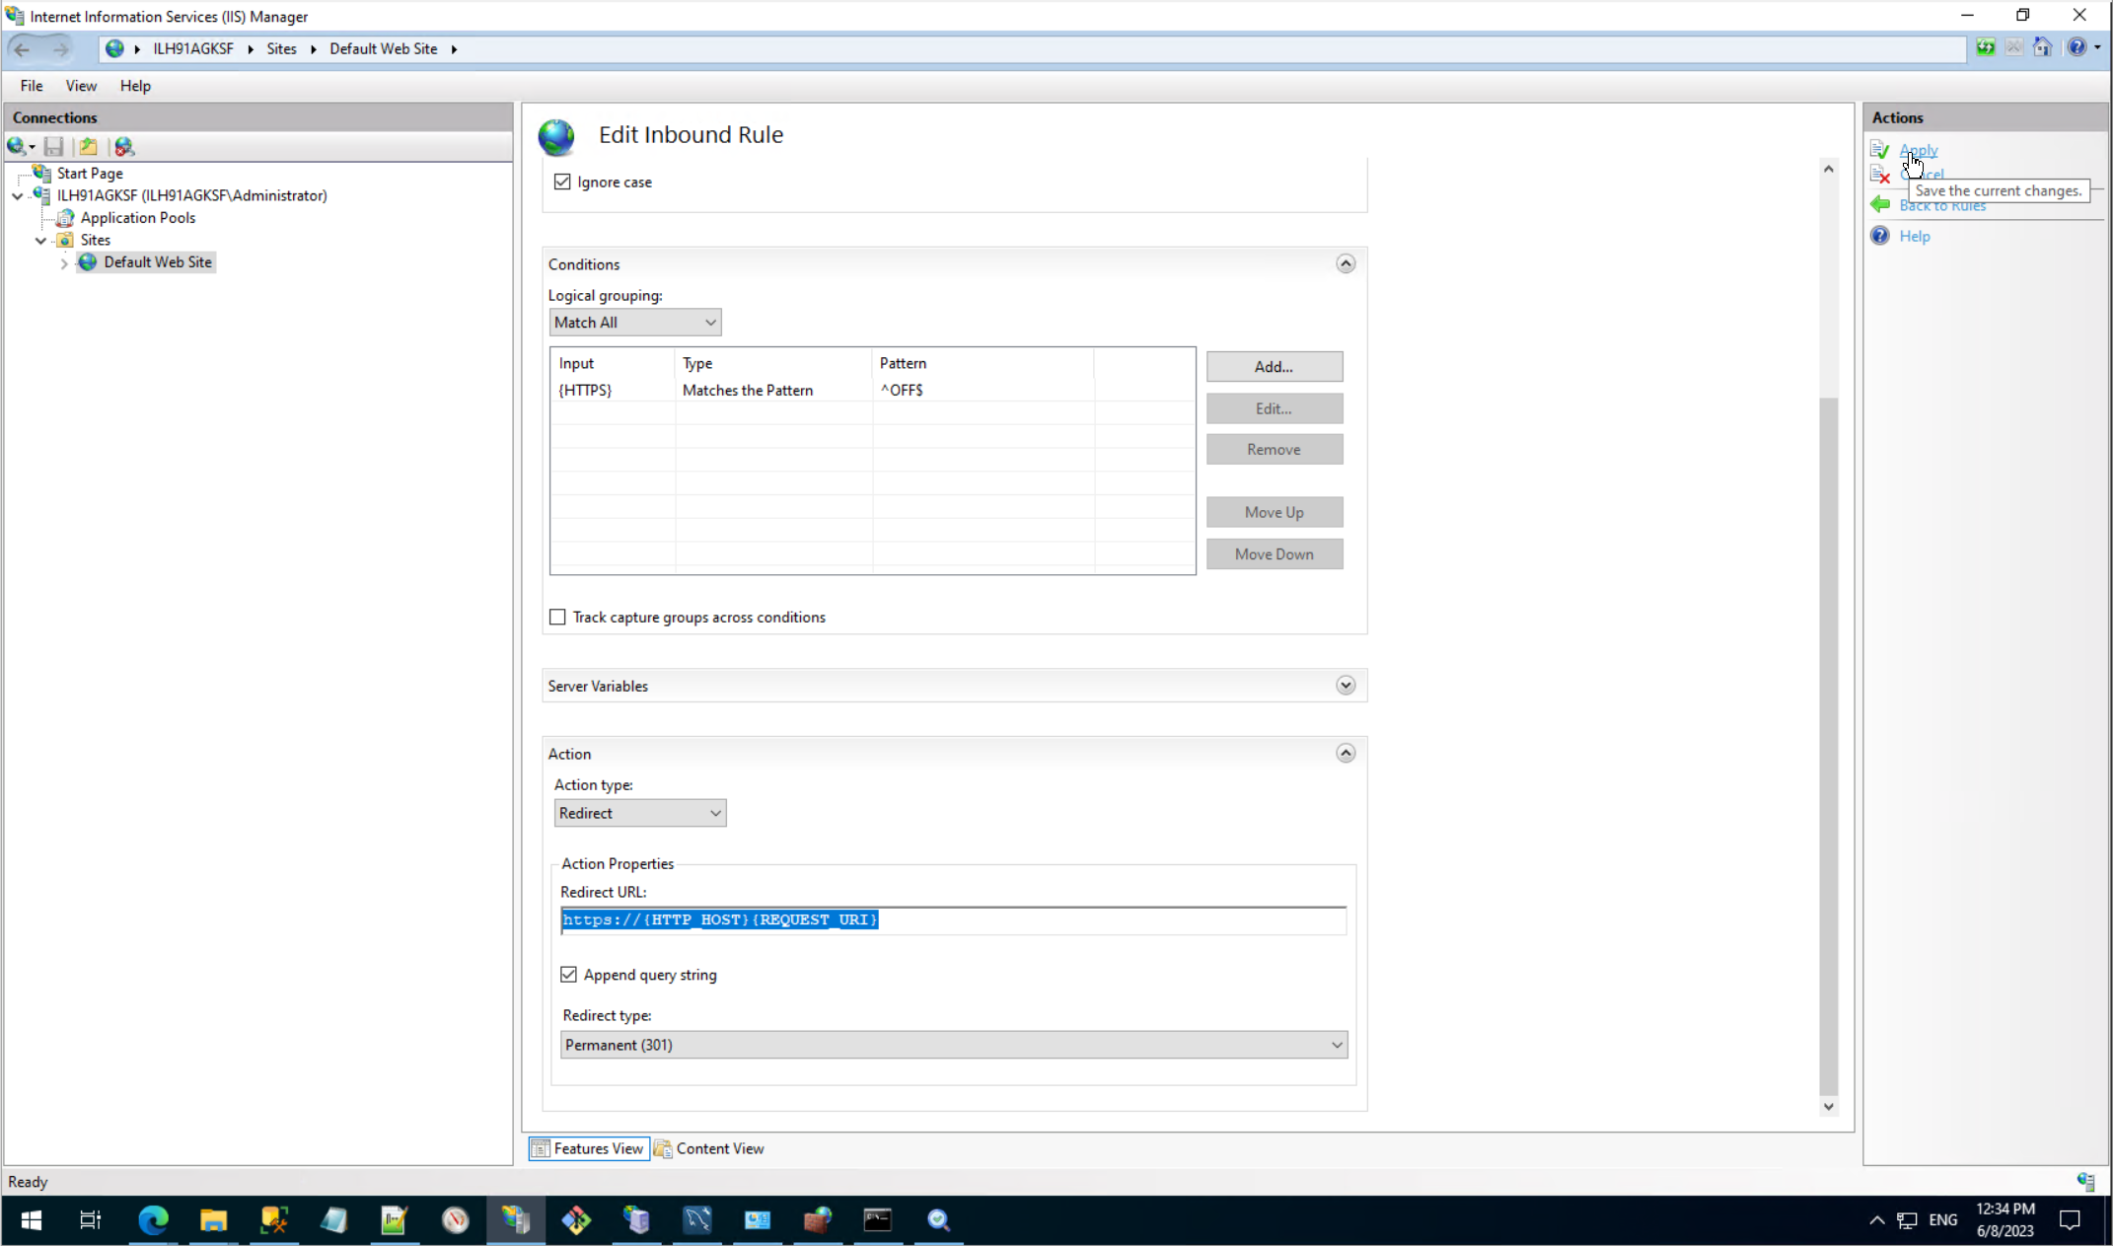The height and width of the screenshot is (1246, 2113).
Task: Click the Add... condition button
Action: pos(1274,367)
